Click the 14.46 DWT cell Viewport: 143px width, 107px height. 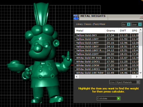click(125, 73)
